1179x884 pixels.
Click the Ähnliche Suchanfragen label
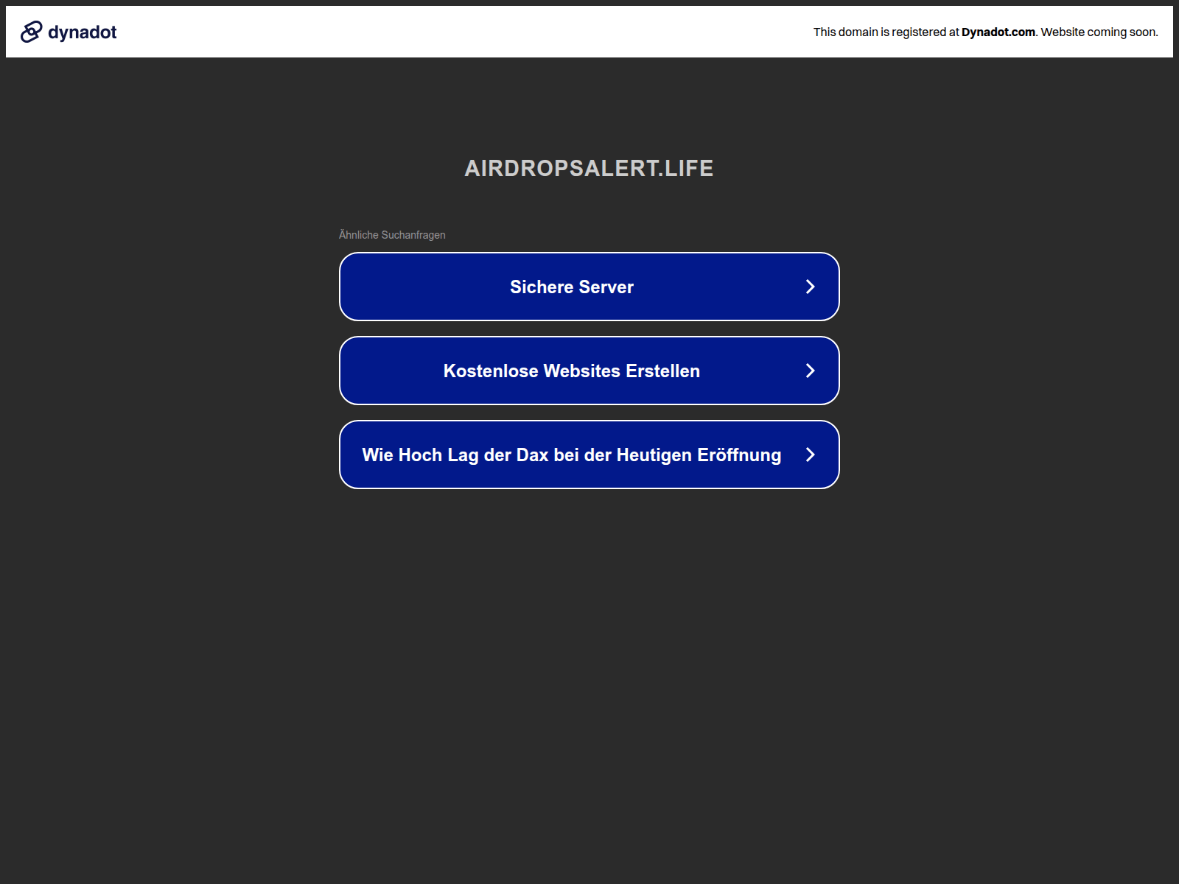coord(392,235)
